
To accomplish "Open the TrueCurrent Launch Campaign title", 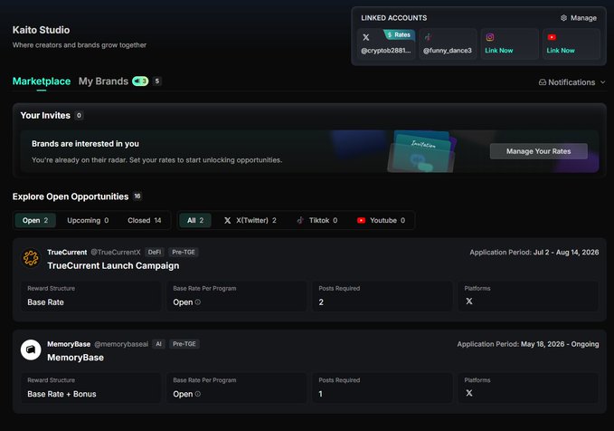I will tap(113, 266).
